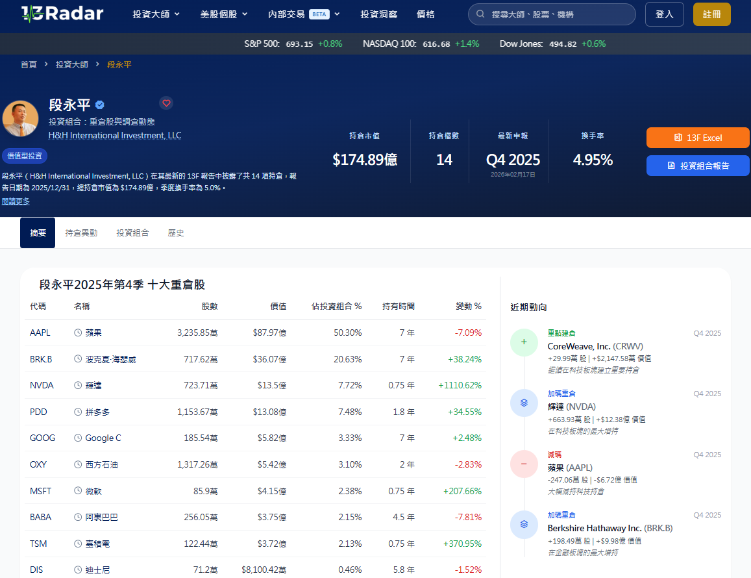751x578 pixels.
Task: Click the clock icon beside 波克夏·海瑟威
Action: coord(78,359)
